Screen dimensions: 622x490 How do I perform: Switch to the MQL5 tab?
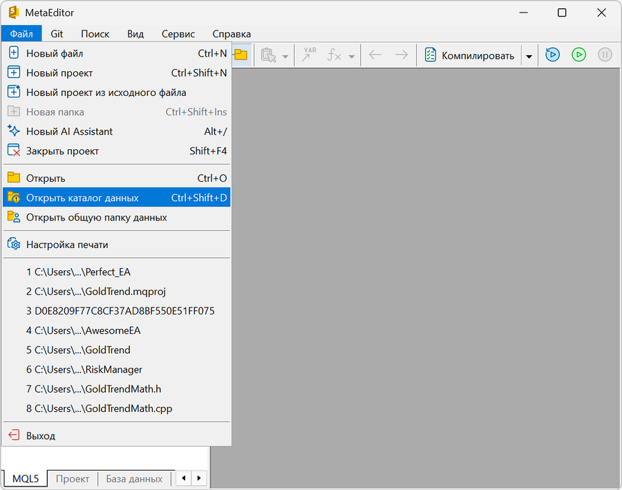click(x=26, y=478)
